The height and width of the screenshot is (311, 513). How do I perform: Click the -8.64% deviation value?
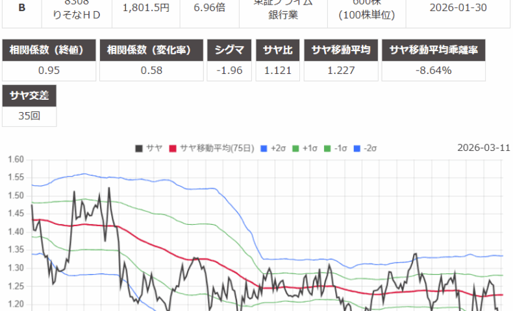click(433, 70)
